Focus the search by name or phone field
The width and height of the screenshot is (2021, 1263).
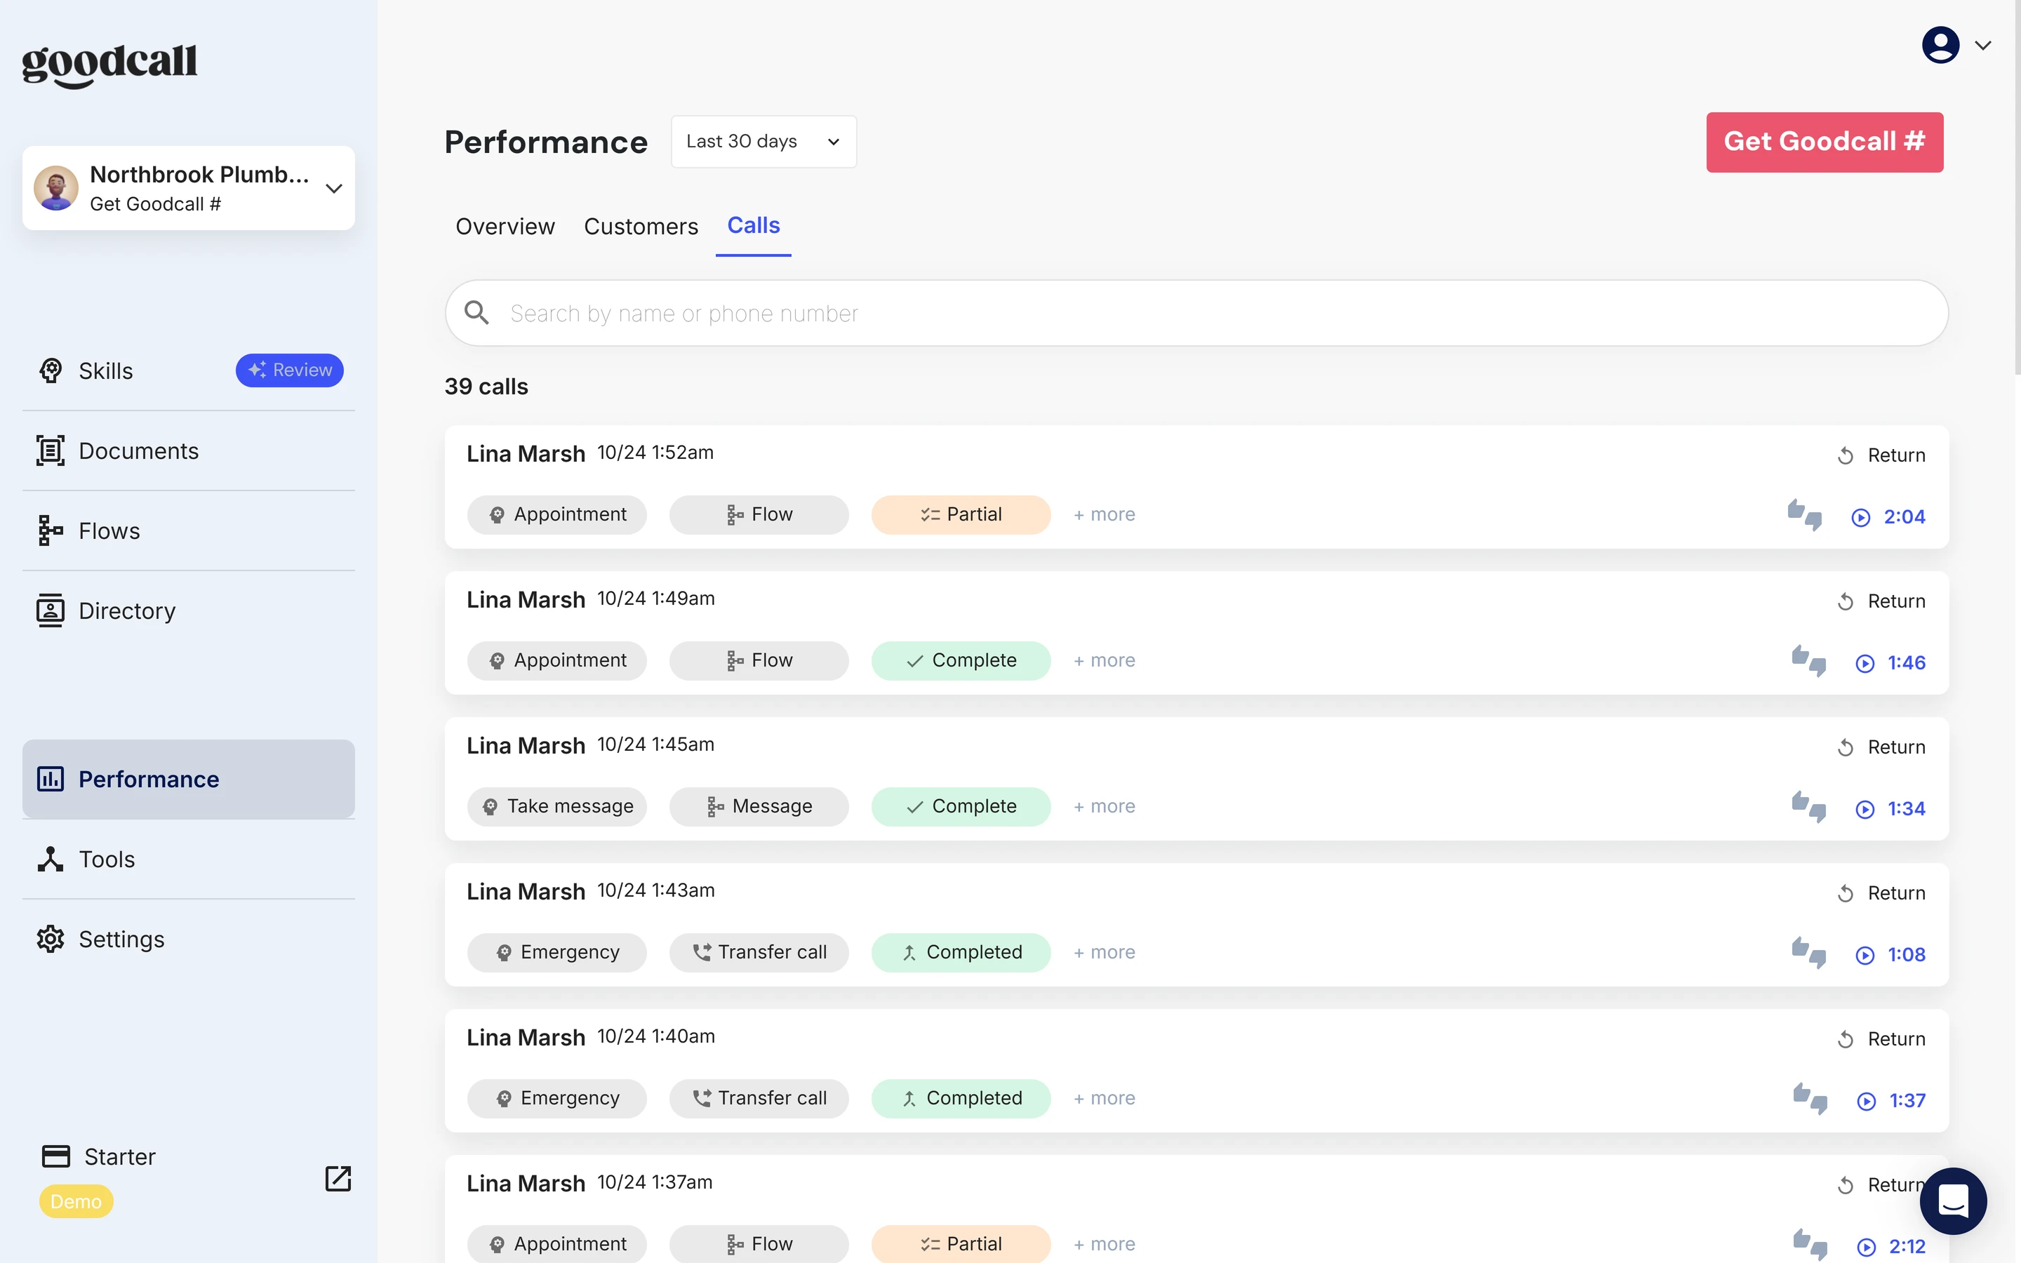coord(1196,313)
